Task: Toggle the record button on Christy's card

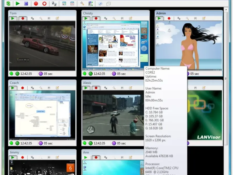Action: coord(96,18)
